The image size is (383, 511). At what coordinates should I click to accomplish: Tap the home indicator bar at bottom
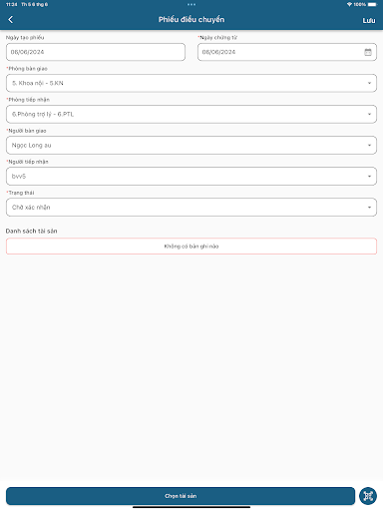pos(191,507)
